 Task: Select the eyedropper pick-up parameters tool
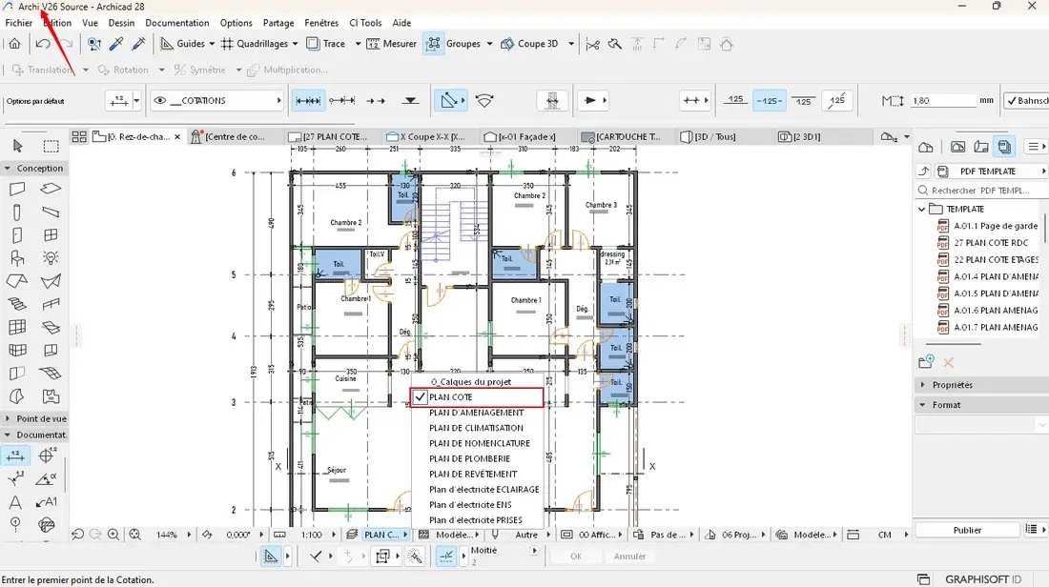click(116, 44)
